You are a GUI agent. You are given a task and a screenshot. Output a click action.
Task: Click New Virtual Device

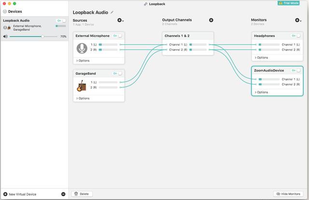[x=23, y=194]
